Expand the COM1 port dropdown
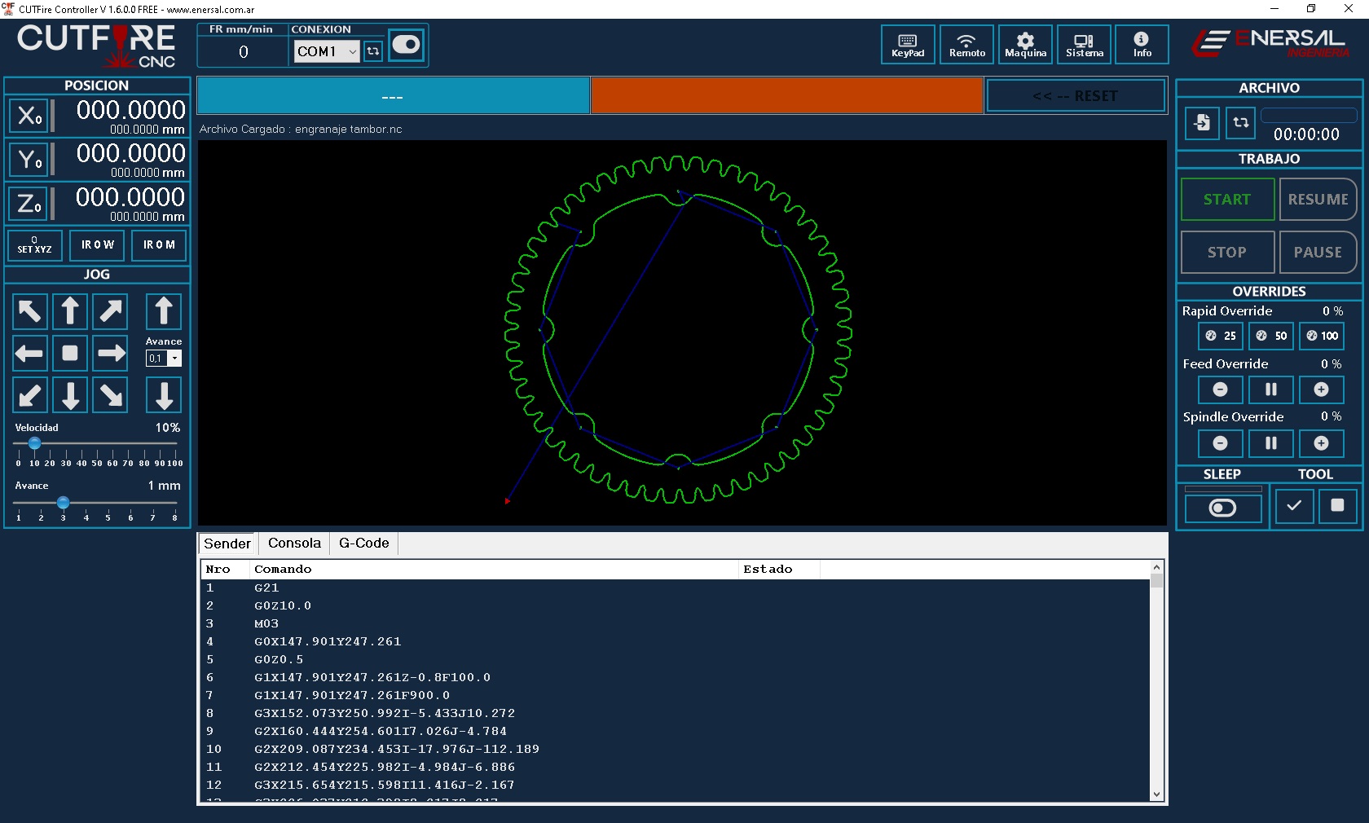1369x823 pixels. [352, 51]
